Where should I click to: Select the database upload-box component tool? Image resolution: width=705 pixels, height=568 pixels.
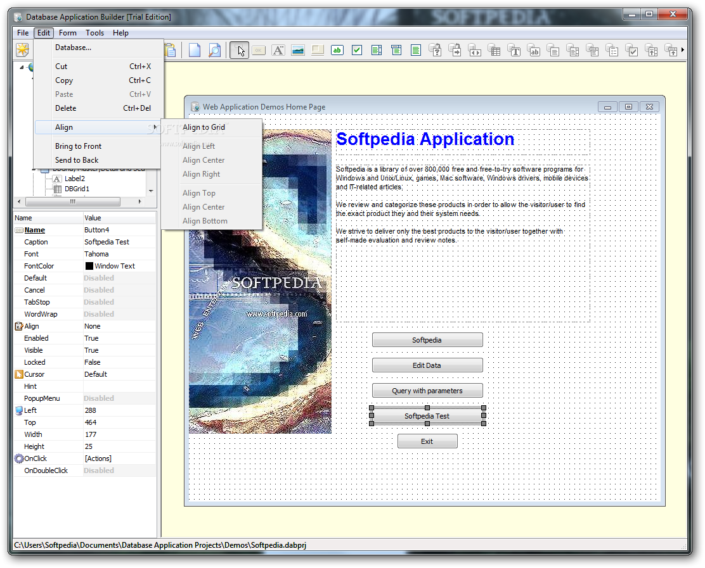tap(652, 50)
